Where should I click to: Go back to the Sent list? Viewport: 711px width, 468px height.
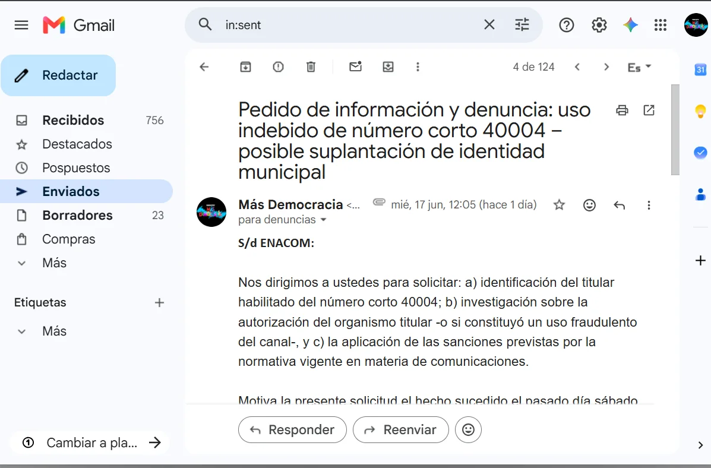click(204, 67)
